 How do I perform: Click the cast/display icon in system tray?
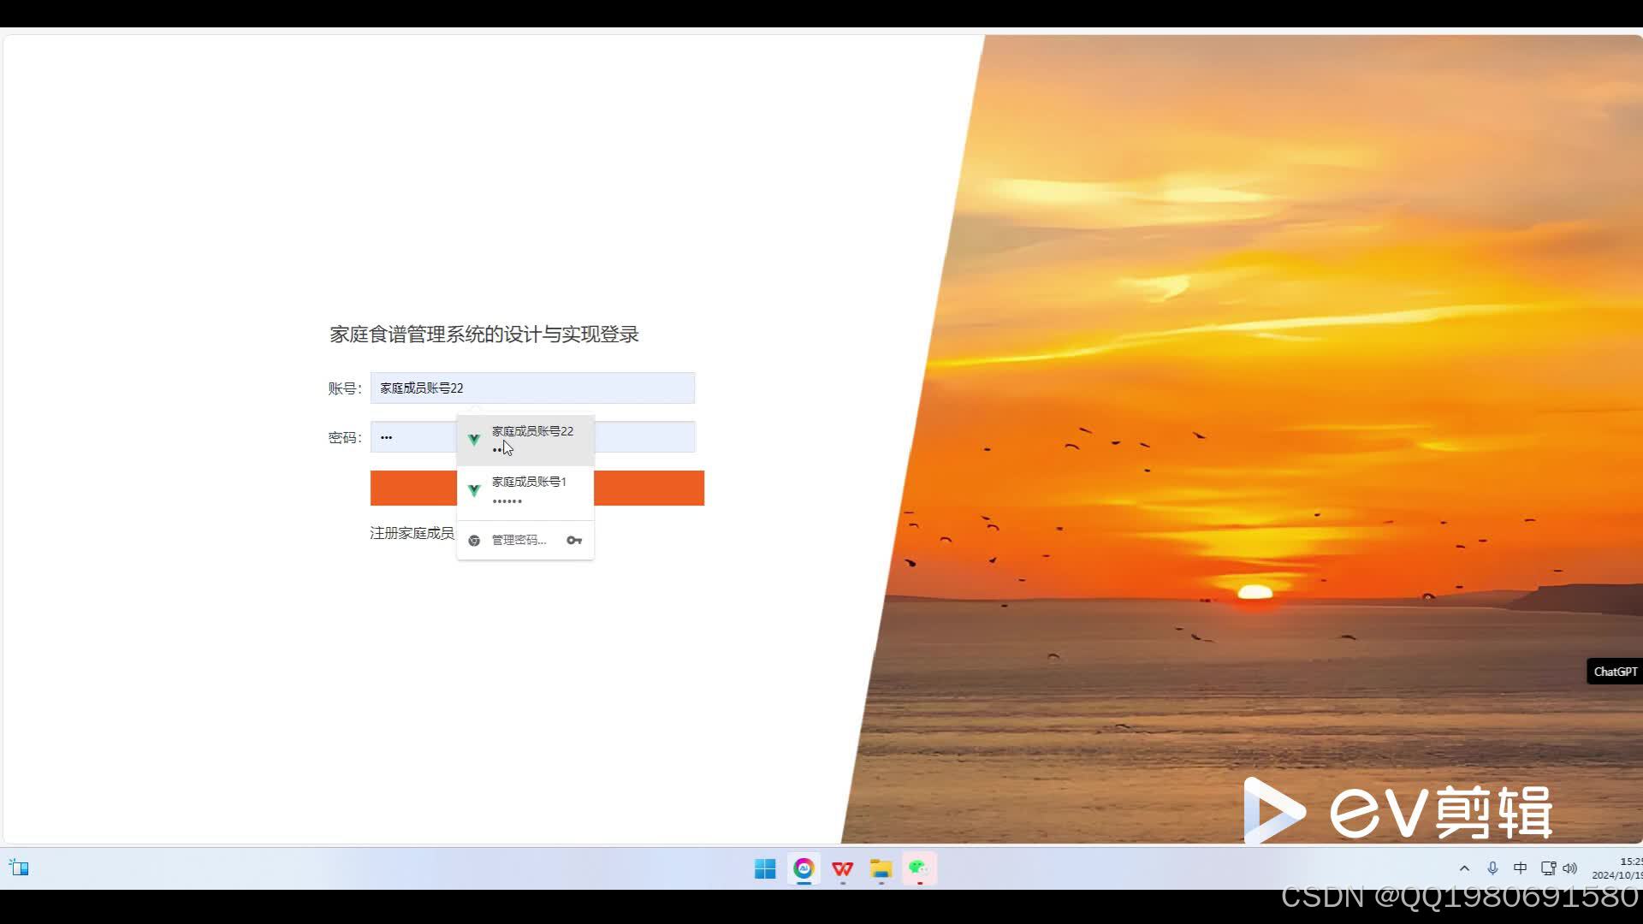[x=1547, y=868]
